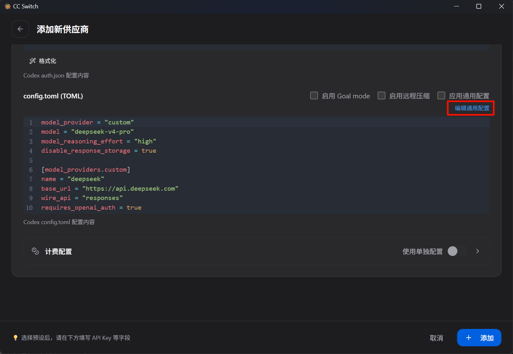Click line number 10 in the editor gutter
Screen dimensions: 513x354
pyautogui.click(x=29, y=208)
